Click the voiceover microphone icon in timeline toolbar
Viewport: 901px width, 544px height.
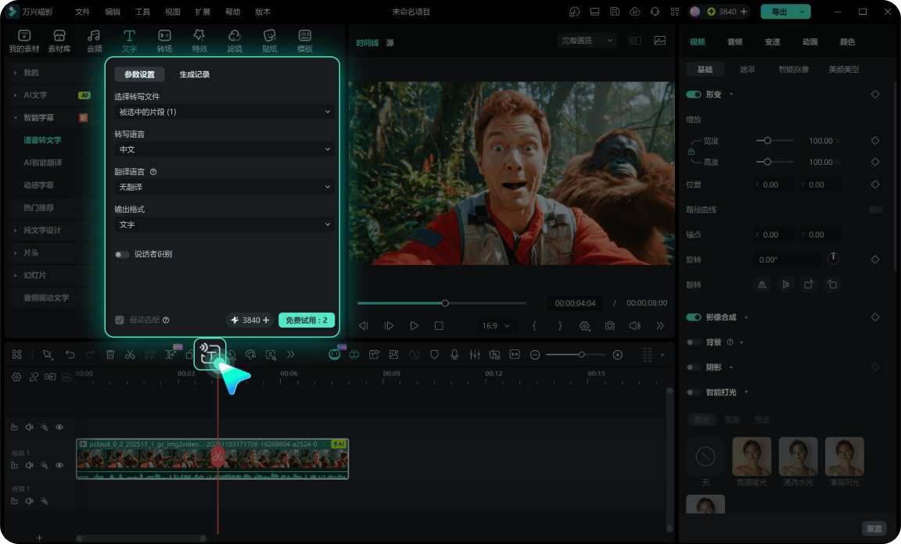454,354
